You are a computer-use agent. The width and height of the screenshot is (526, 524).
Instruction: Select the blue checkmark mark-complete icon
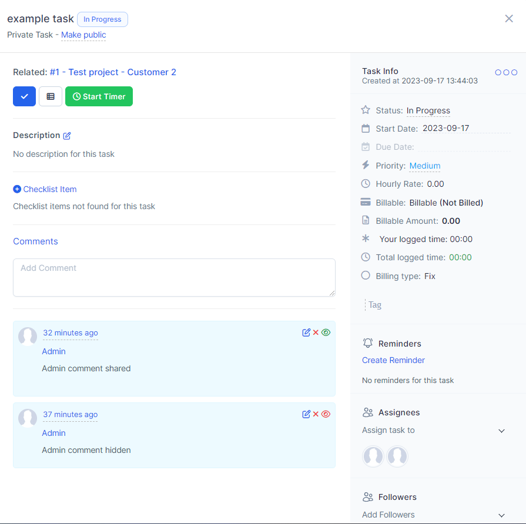(x=24, y=96)
